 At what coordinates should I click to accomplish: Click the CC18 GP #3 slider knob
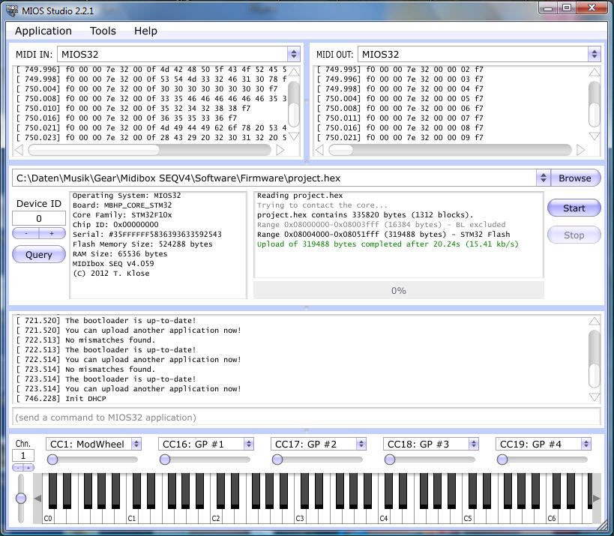coord(390,460)
